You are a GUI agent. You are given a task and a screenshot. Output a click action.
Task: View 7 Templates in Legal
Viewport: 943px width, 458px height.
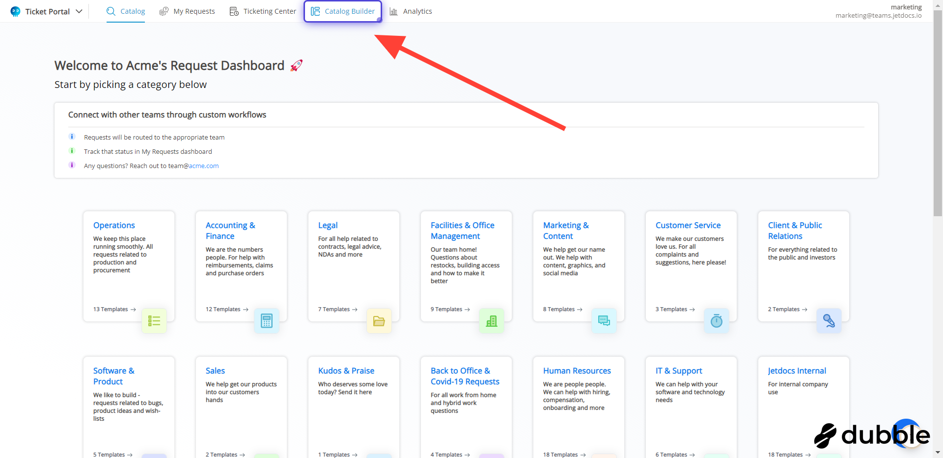pyautogui.click(x=338, y=309)
